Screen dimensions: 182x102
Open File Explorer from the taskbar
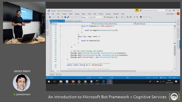coord(61,82)
